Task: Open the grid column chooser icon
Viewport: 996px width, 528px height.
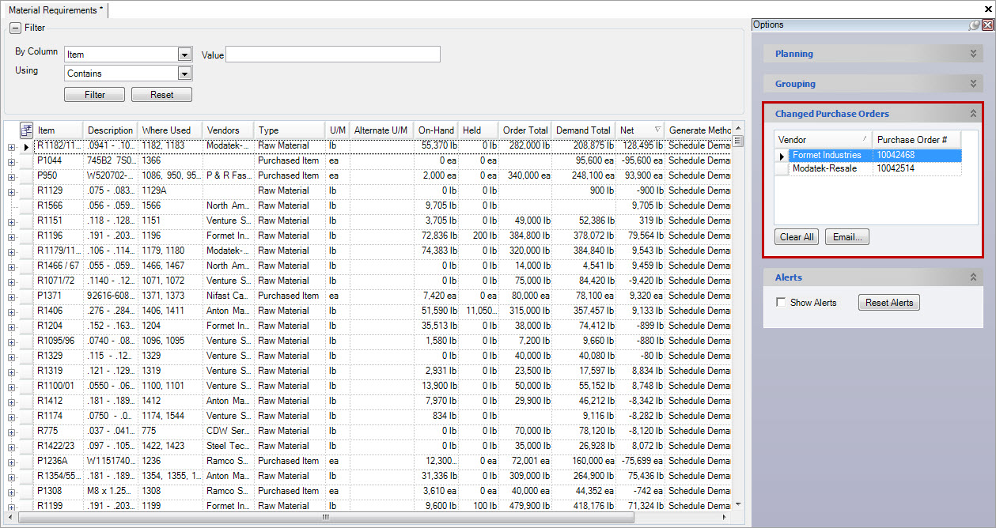Action: click(x=26, y=130)
